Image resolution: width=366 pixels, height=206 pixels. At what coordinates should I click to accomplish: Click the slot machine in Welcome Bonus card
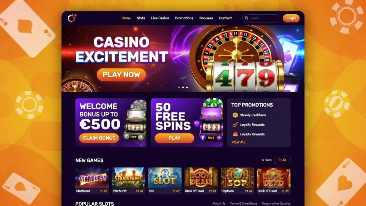[135, 122]
